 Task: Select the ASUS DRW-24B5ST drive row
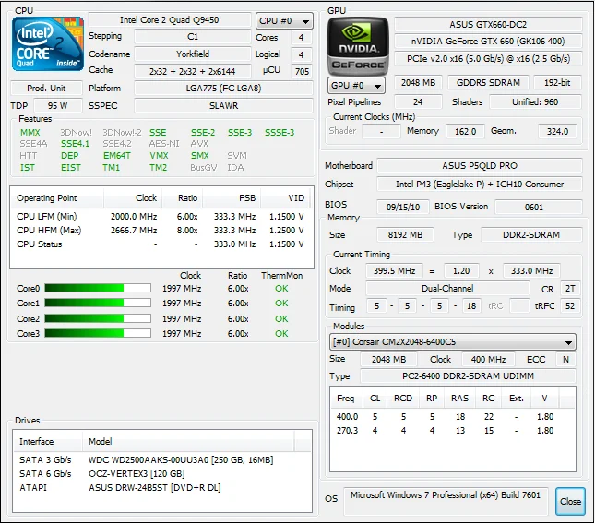[162, 488]
